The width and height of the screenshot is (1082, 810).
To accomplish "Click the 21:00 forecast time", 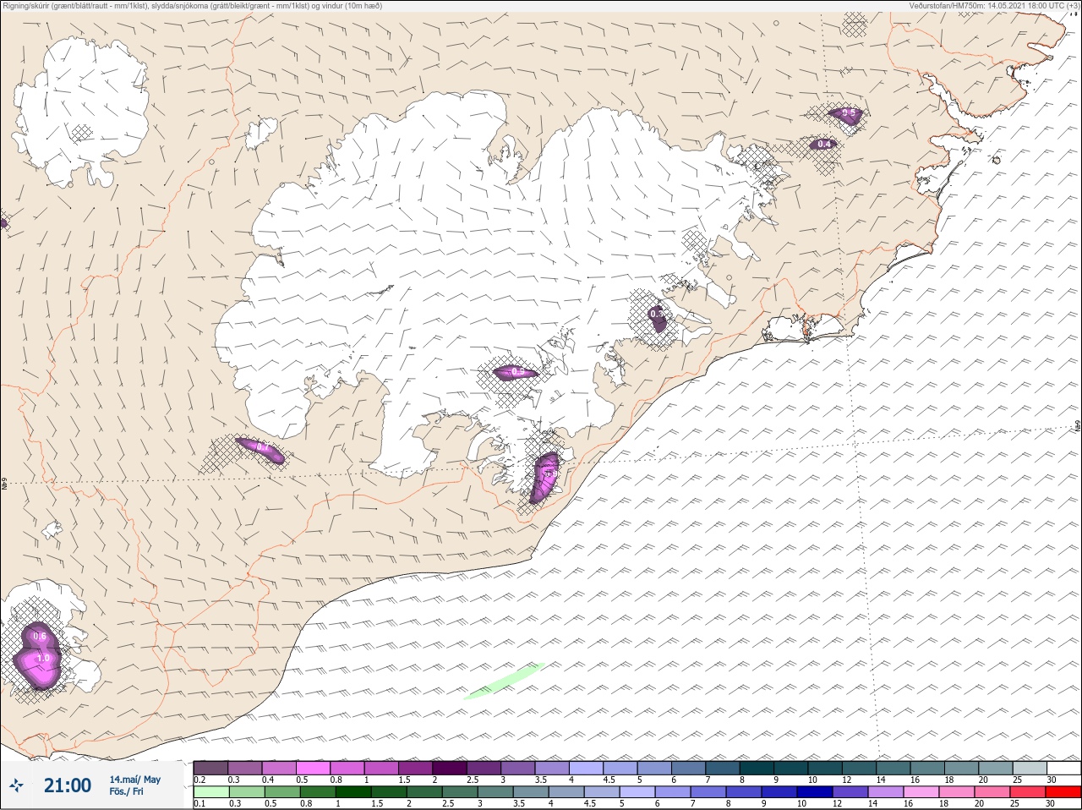I will pos(68,785).
